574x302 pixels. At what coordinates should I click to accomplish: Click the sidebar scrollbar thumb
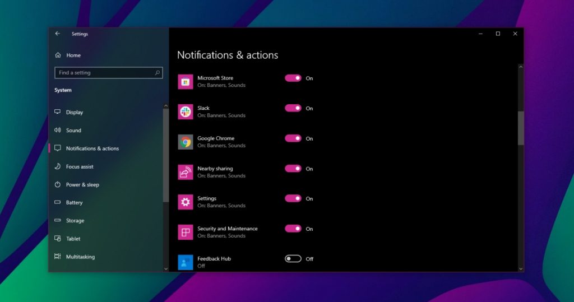166,155
